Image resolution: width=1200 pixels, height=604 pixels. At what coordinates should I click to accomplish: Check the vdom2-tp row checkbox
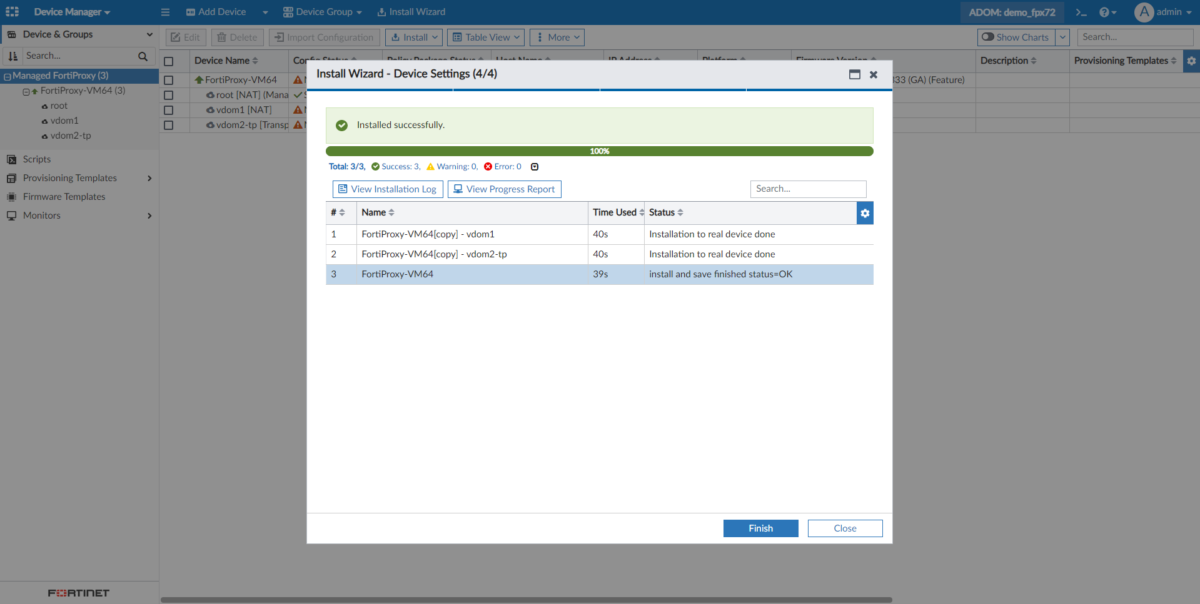(x=168, y=125)
